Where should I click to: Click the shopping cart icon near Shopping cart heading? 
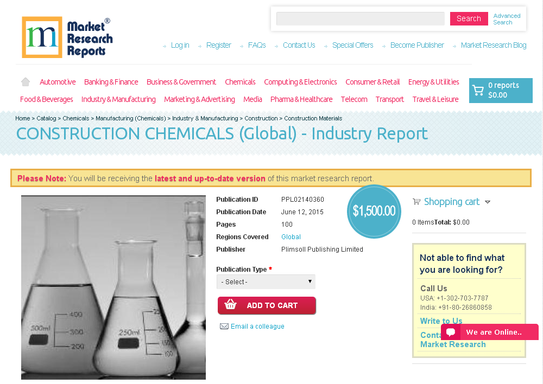tap(416, 201)
